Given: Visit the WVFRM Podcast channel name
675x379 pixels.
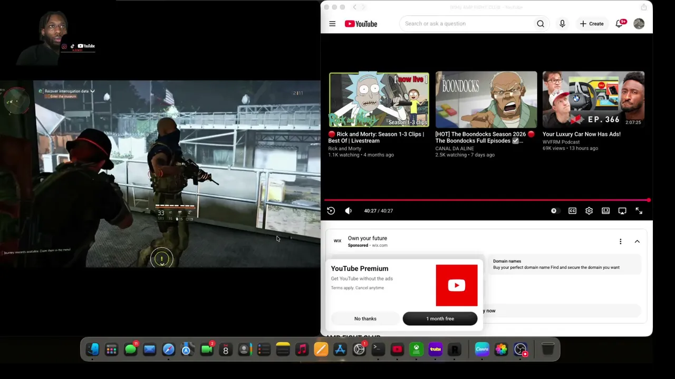Looking at the screenshot, I should [561, 142].
